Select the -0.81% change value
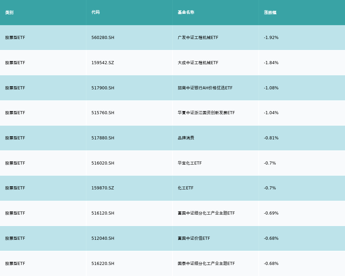 [x=271, y=138]
